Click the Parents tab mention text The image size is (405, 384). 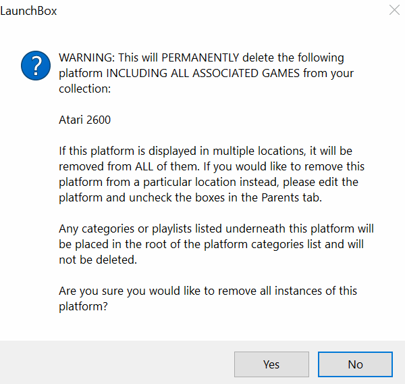(x=292, y=197)
